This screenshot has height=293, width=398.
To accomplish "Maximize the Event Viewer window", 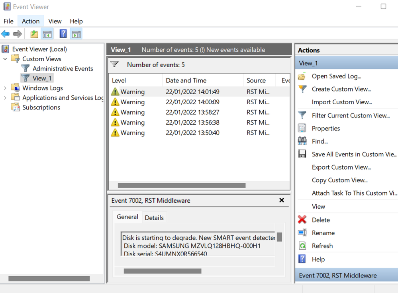I will point(383,6).
